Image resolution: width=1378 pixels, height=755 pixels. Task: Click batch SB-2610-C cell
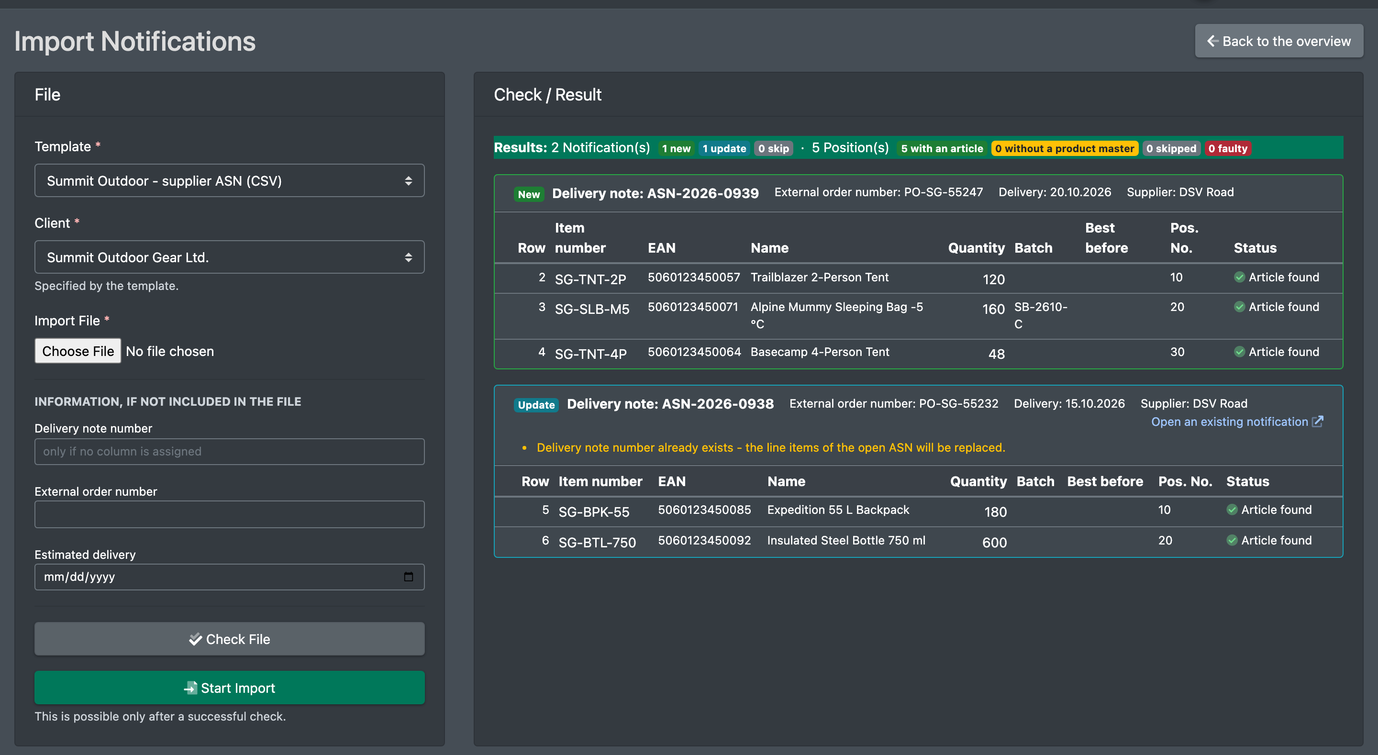pos(1041,315)
